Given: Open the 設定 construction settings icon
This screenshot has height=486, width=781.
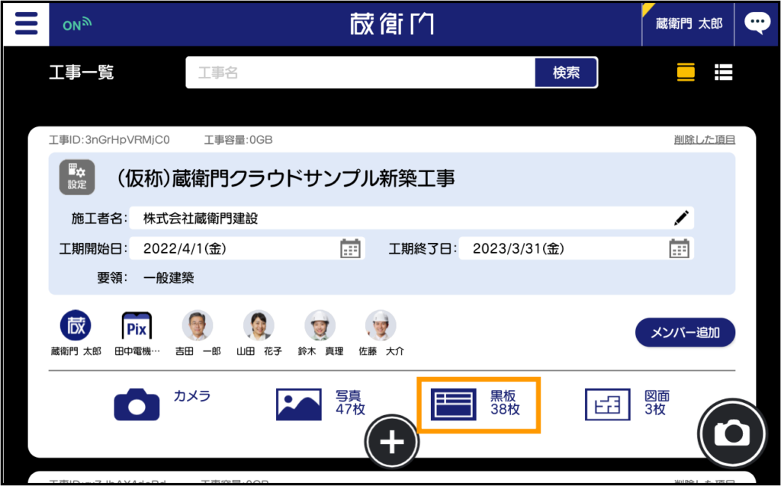Looking at the screenshot, I should pos(77,177).
